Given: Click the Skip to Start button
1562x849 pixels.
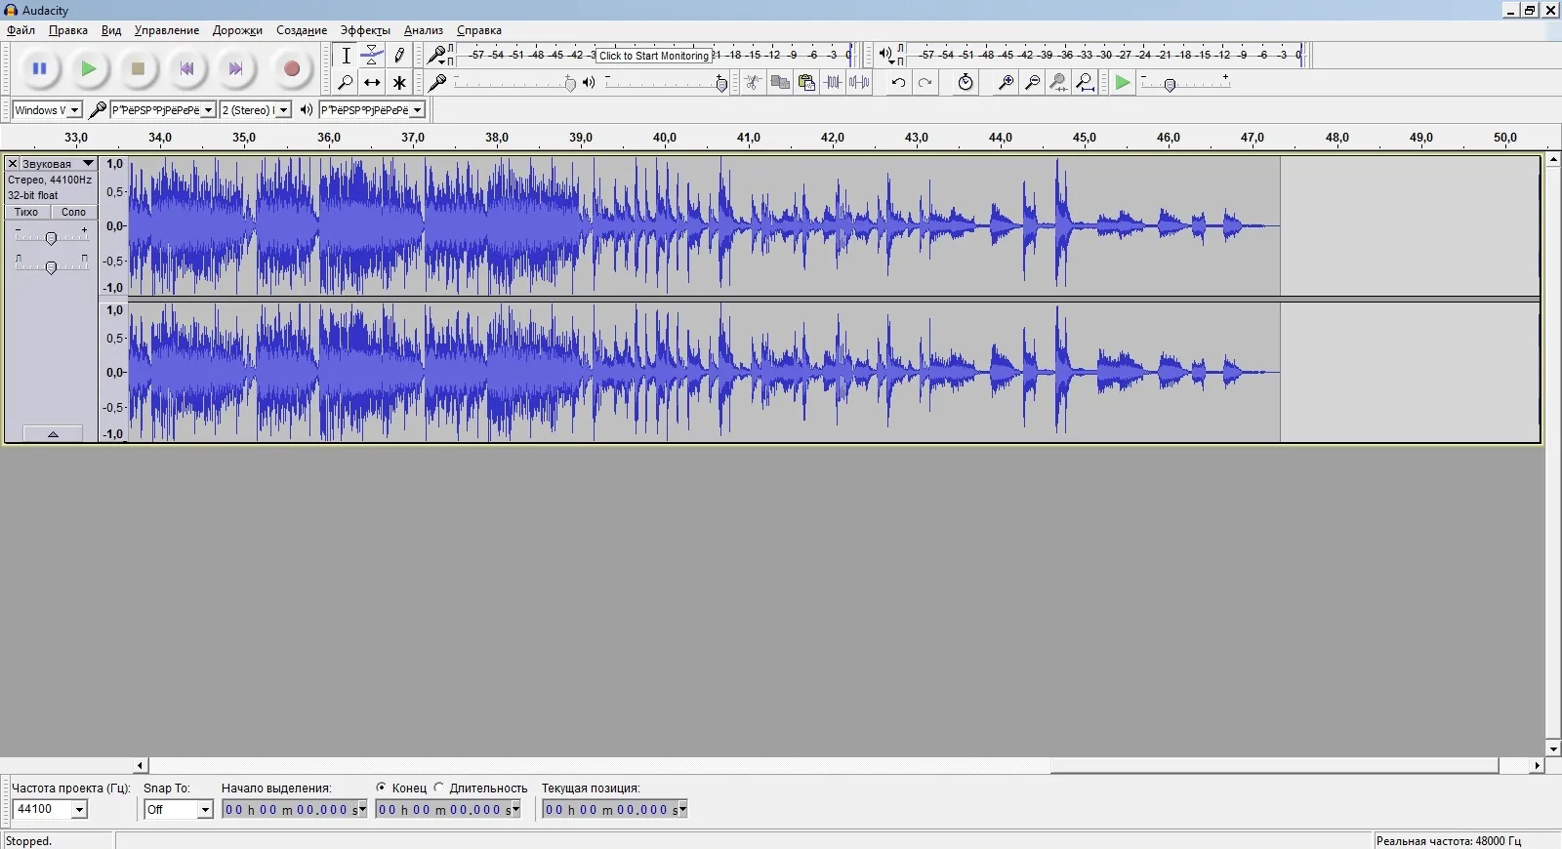Looking at the screenshot, I should [x=186, y=69].
